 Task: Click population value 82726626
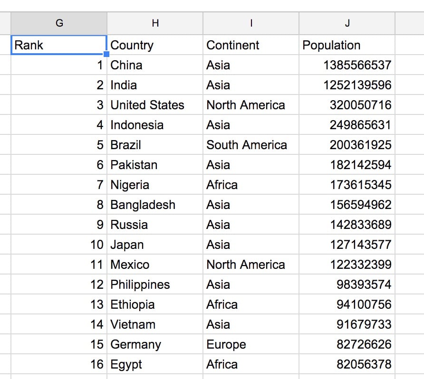(x=347, y=344)
